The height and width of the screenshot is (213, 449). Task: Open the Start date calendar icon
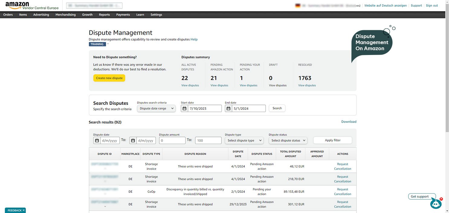coord(184,108)
